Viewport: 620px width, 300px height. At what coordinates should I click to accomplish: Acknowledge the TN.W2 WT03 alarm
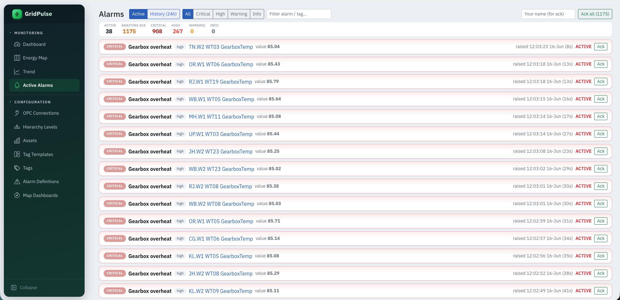pos(601,47)
